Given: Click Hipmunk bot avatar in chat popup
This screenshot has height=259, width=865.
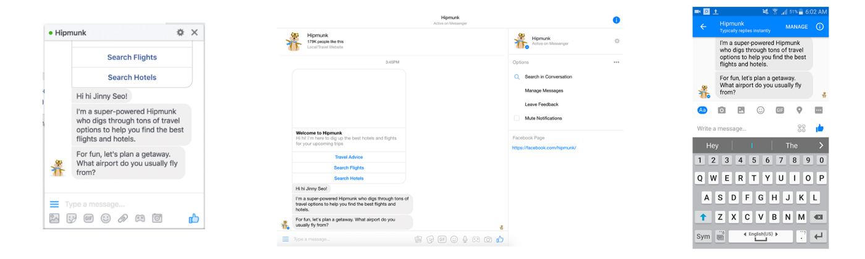Looking at the screenshot, I should 58,168.
